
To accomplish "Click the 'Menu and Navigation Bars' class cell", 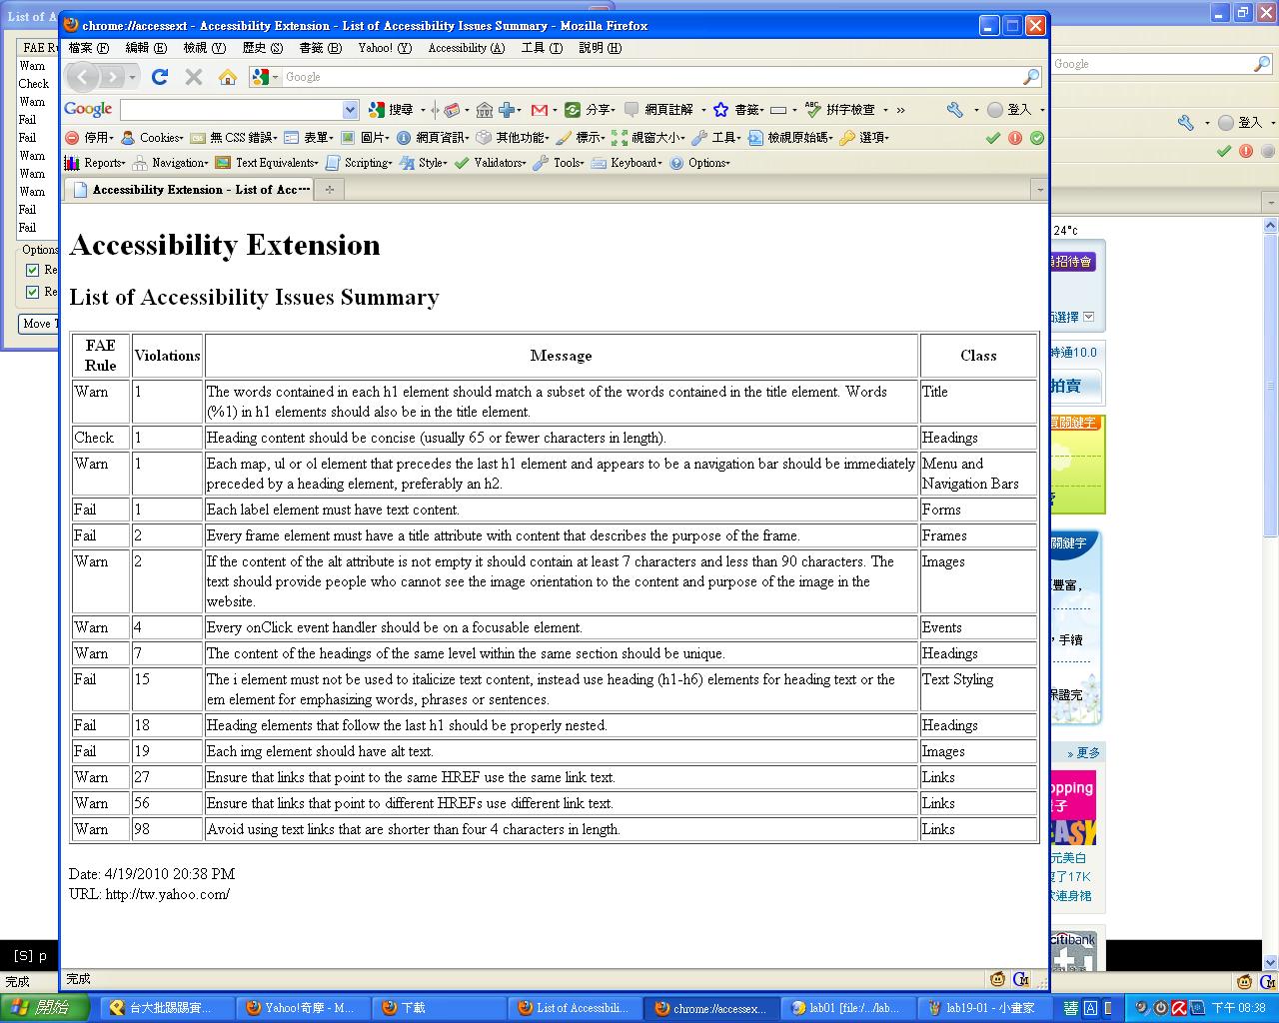I will point(978,474).
